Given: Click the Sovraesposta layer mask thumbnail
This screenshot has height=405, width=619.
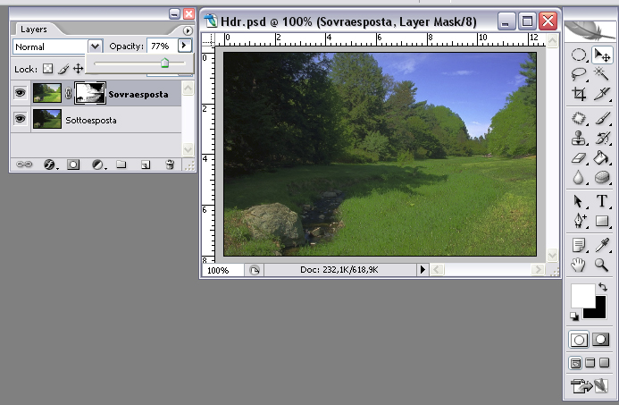Looking at the screenshot, I should pos(88,93).
